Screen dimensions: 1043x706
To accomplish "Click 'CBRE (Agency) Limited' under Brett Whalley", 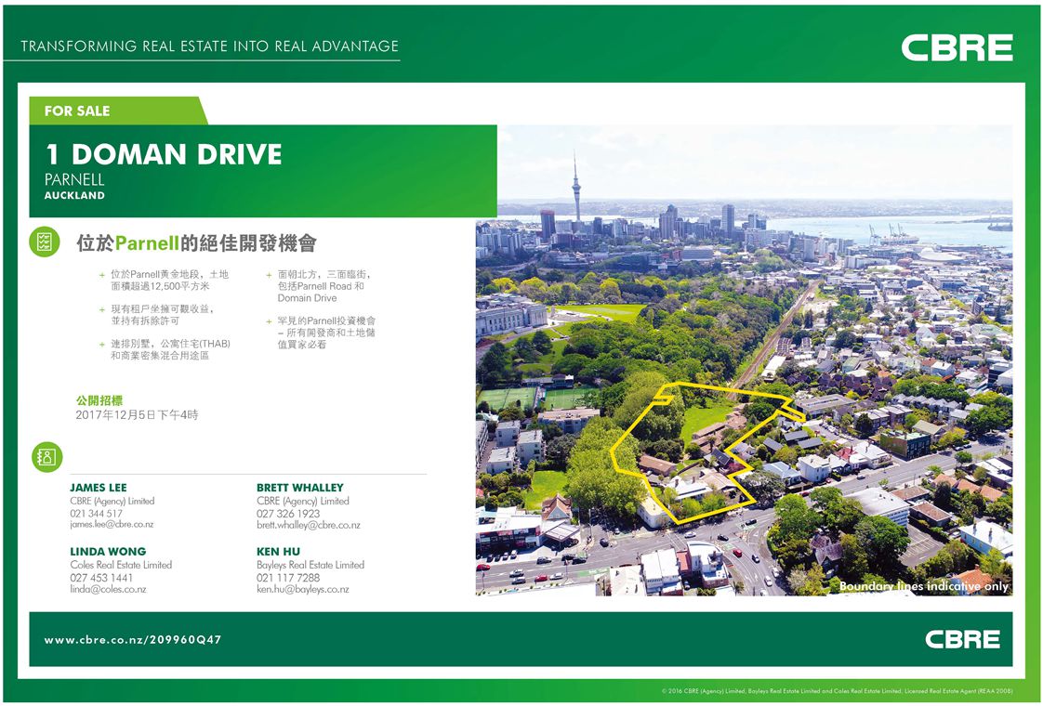I will (x=303, y=502).
